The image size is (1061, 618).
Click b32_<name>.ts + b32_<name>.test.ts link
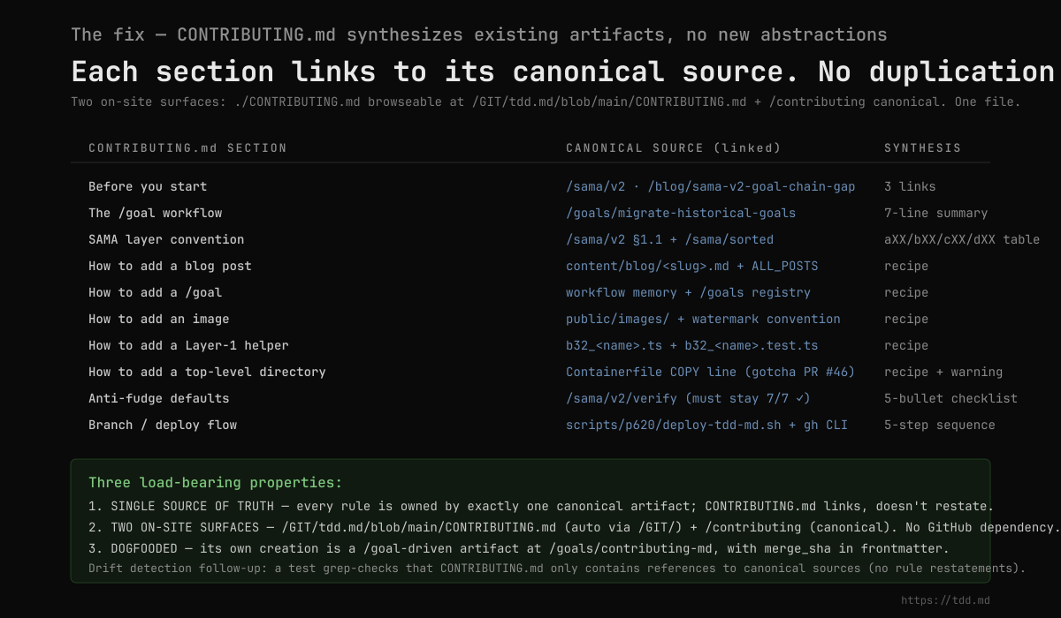click(692, 345)
